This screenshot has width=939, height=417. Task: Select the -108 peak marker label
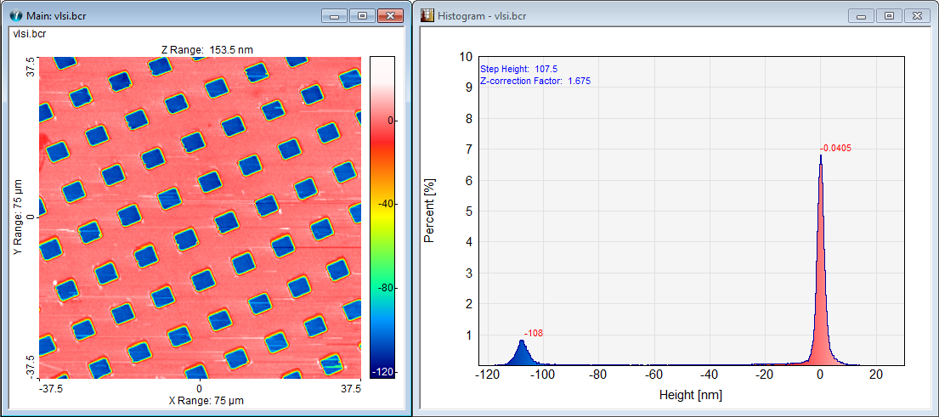tap(534, 333)
